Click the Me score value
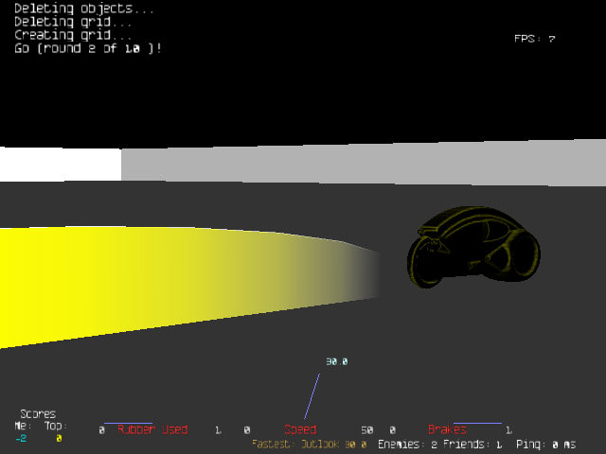This screenshot has height=454, width=606. 21,439
